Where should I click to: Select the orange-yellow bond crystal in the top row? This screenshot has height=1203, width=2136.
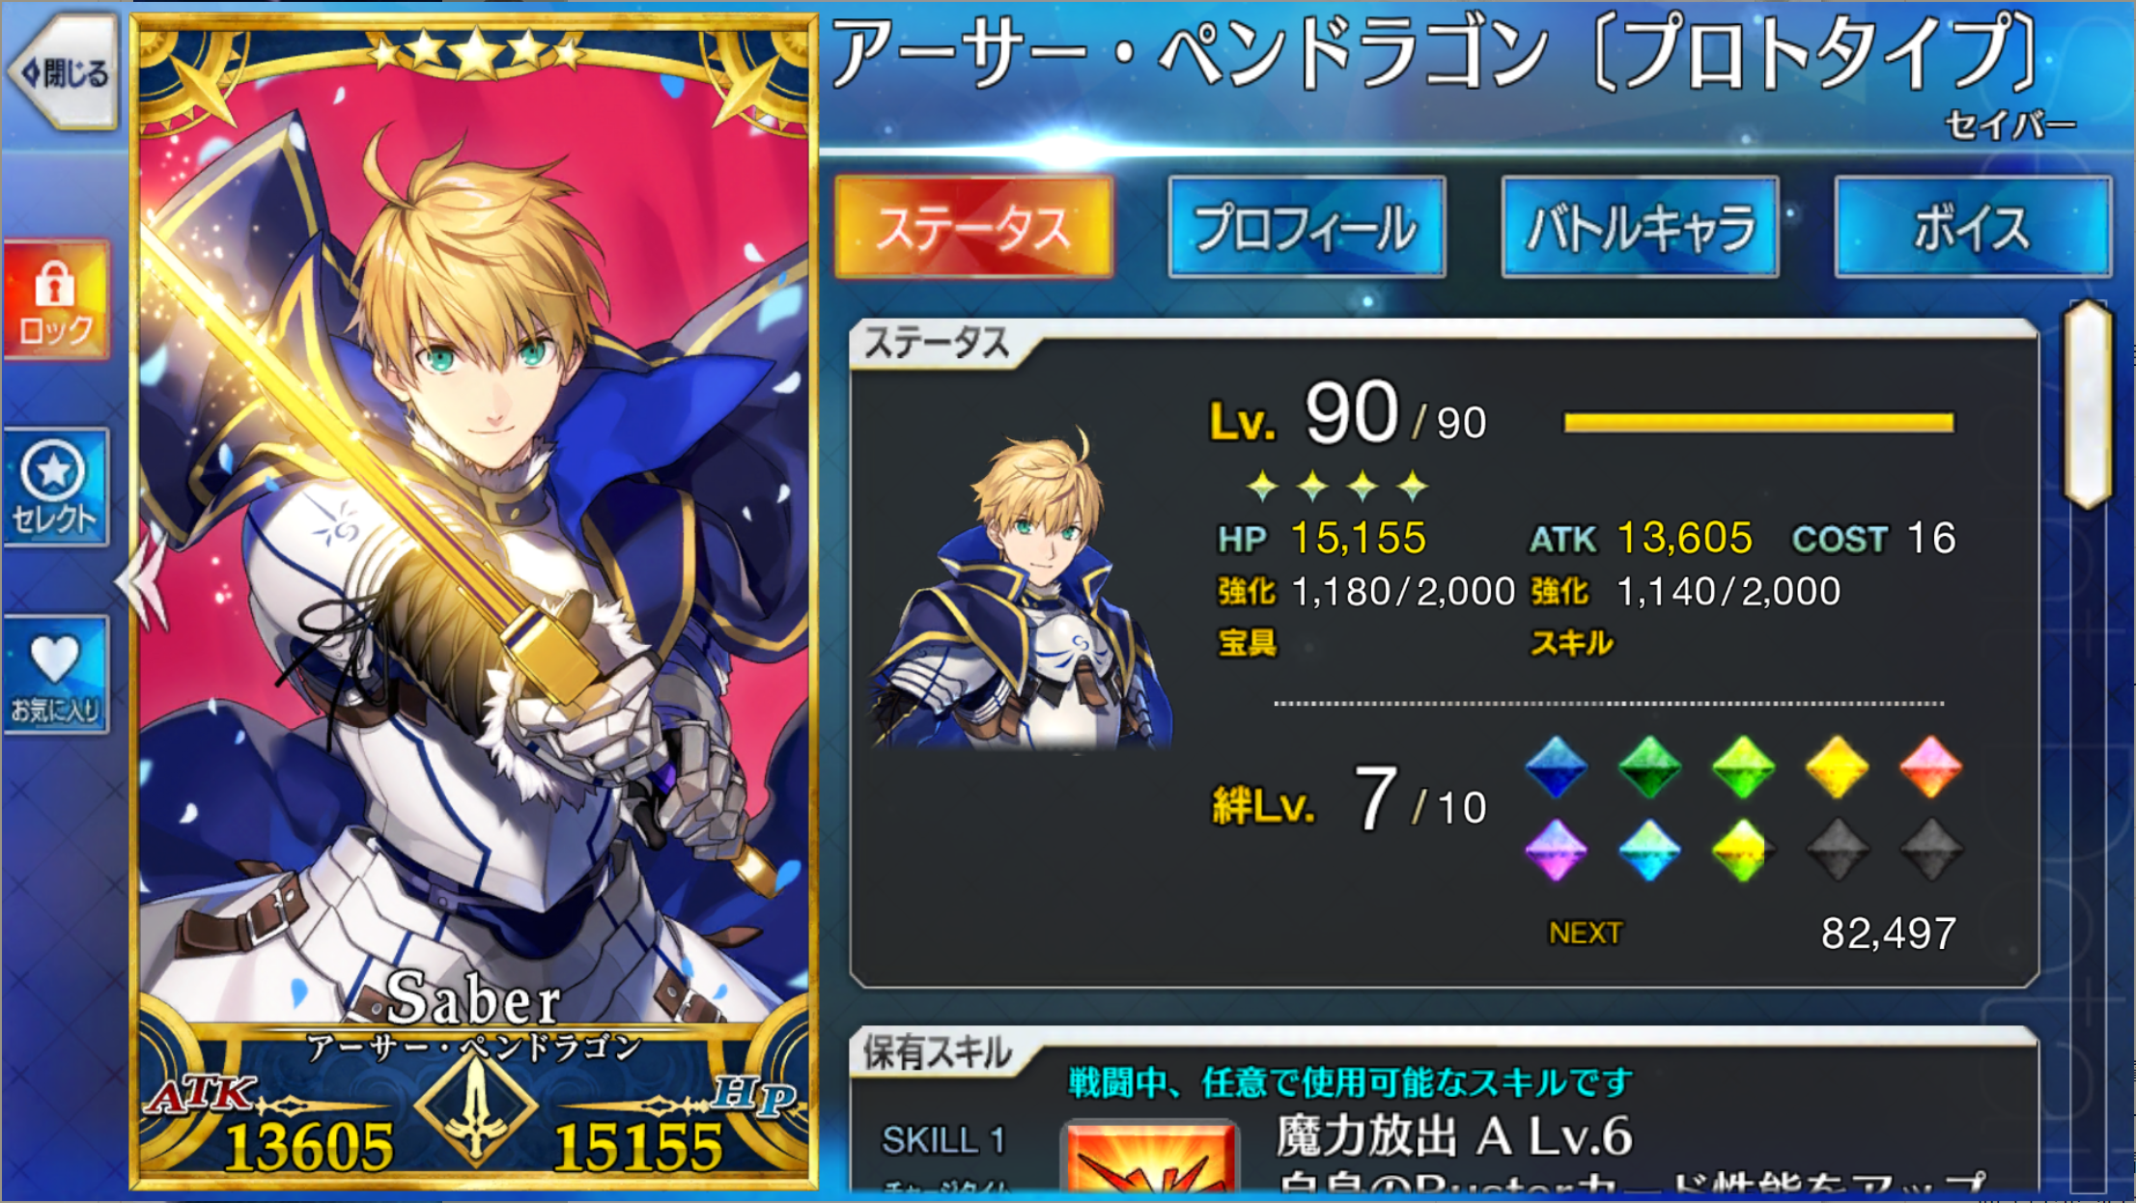pyautogui.click(x=1837, y=767)
